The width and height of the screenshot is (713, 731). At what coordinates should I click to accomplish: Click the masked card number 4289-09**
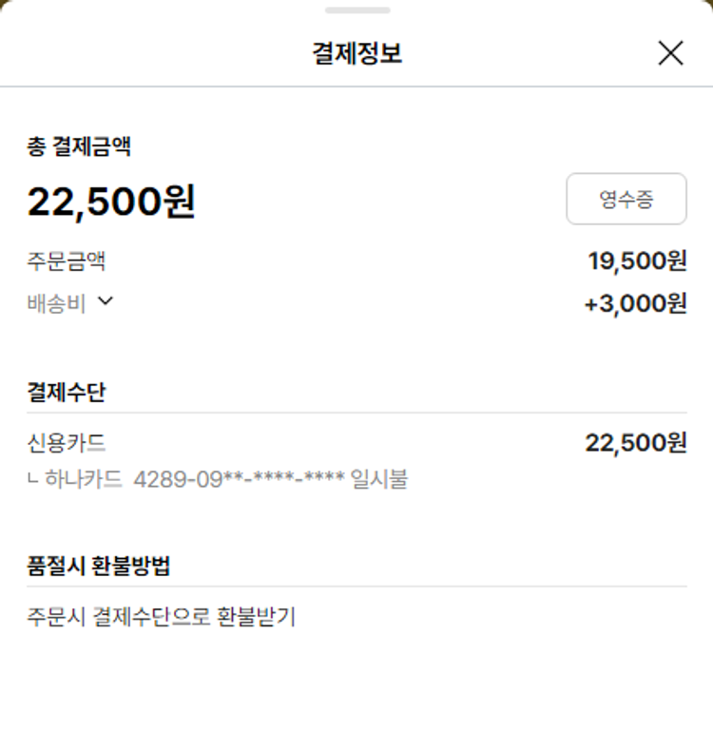click(x=239, y=478)
